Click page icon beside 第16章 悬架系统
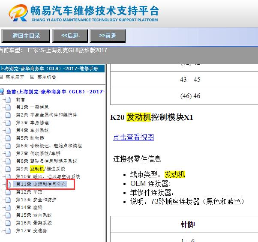 point(8,223)
